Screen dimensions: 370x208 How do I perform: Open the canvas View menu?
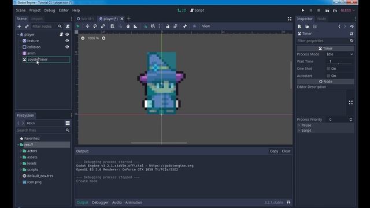coord(206,26)
